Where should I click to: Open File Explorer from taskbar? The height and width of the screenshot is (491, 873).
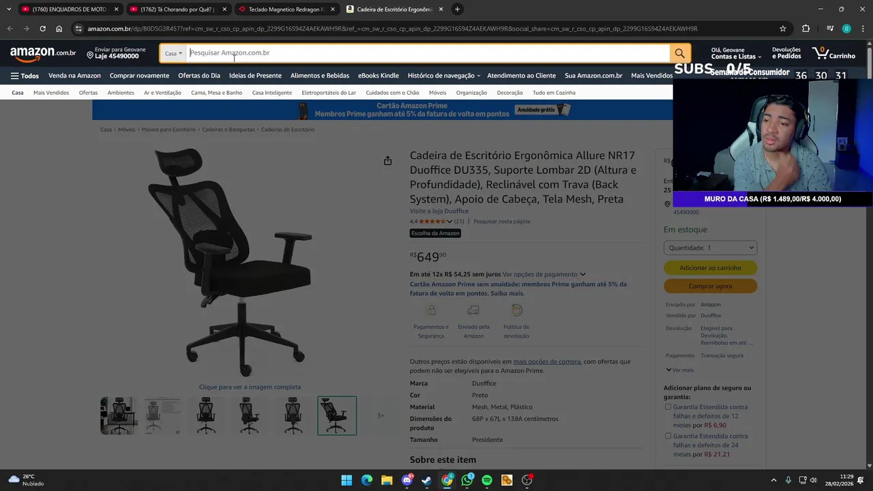[387, 480]
